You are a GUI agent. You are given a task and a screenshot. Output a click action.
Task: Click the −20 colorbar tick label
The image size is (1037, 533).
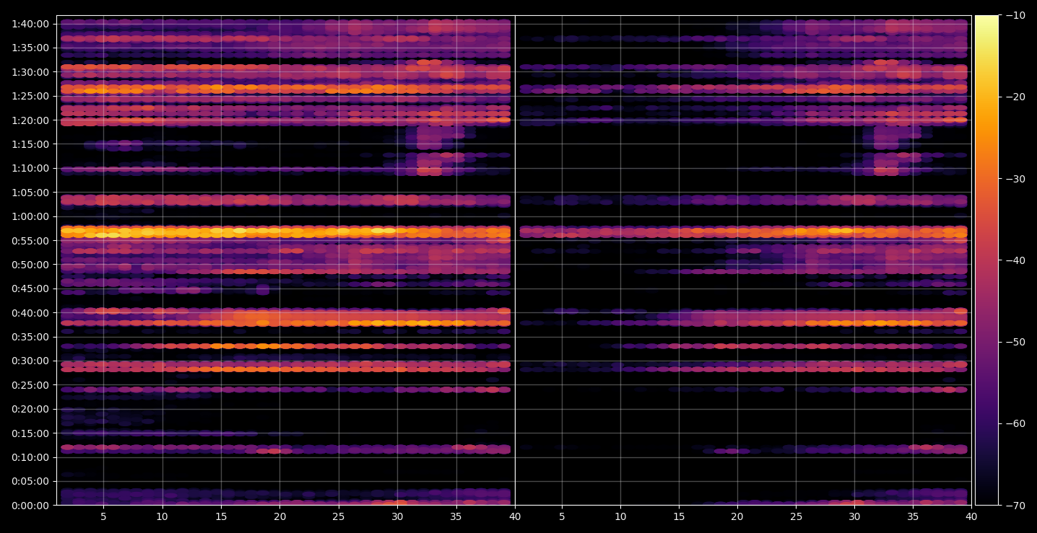1016,97
